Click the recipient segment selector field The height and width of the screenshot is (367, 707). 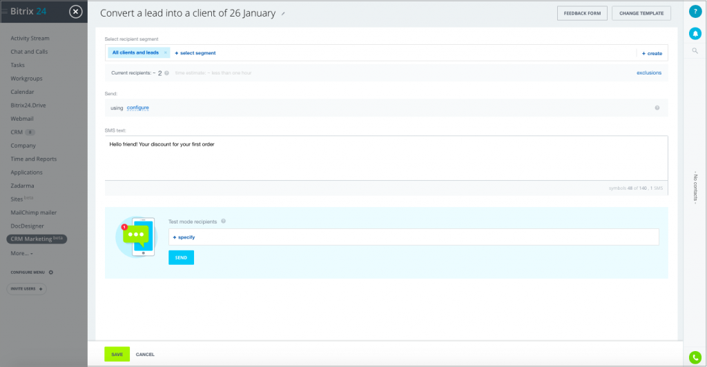pyautogui.click(x=387, y=52)
